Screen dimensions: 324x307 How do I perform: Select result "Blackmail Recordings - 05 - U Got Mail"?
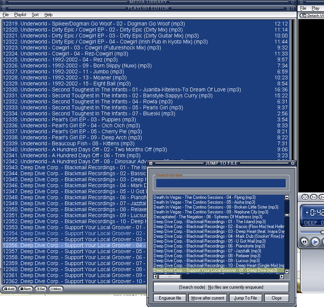tap(219, 241)
